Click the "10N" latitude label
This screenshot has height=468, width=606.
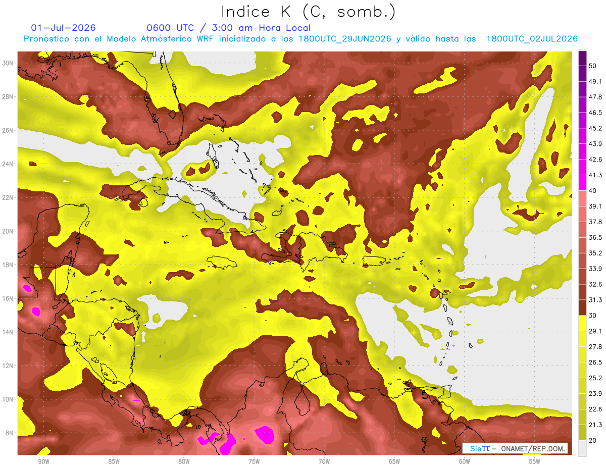point(8,399)
